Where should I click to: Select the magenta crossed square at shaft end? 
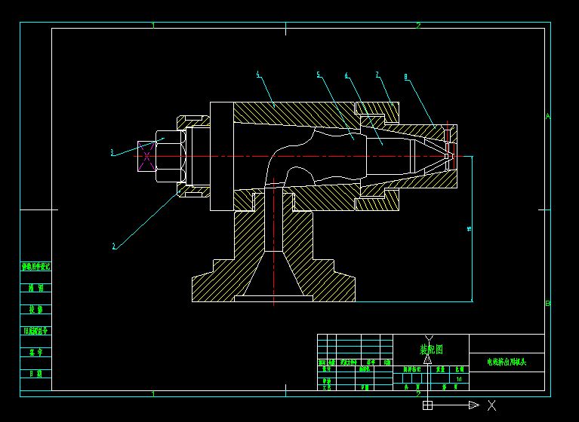(x=146, y=156)
